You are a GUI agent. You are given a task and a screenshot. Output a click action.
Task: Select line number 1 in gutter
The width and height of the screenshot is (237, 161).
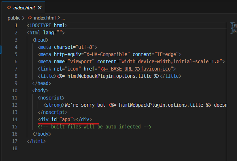(16, 25)
